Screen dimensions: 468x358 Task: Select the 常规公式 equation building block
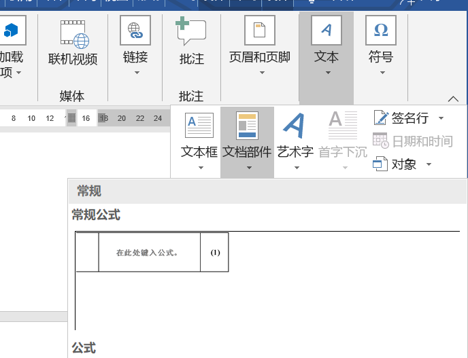267,280
